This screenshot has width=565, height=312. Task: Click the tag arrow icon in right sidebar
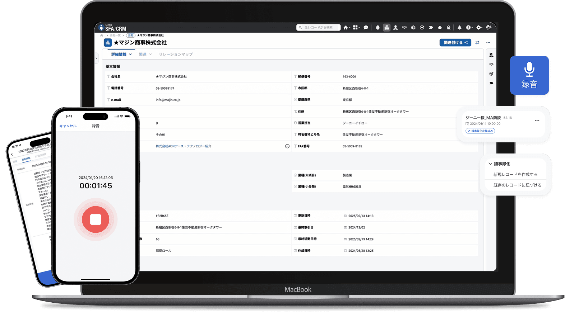[x=491, y=83]
